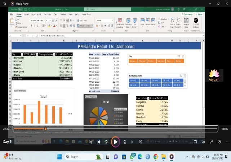Toggle multi-select on BUSINESS_DATE slicer

181,76
